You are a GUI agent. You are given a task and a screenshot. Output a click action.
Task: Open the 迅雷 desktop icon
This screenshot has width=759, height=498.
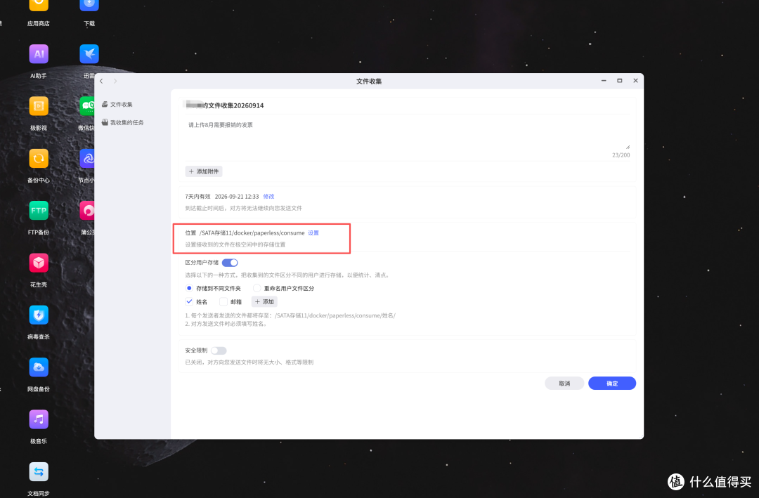click(89, 53)
